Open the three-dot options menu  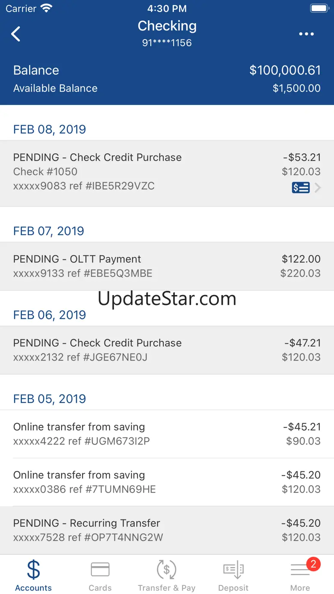pos(306,34)
